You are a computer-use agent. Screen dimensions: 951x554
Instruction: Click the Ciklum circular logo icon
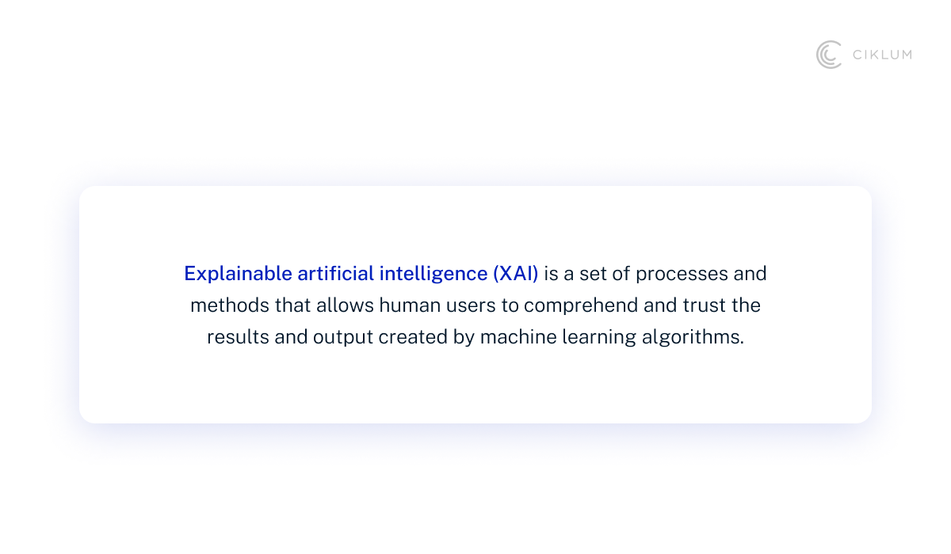(x=829, y=55)
